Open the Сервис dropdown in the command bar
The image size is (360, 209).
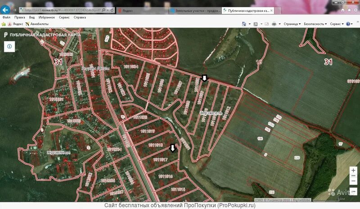tap(337, 24)
